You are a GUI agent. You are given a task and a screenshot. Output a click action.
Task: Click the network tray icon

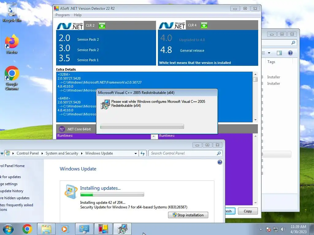(x=276, y=229)
